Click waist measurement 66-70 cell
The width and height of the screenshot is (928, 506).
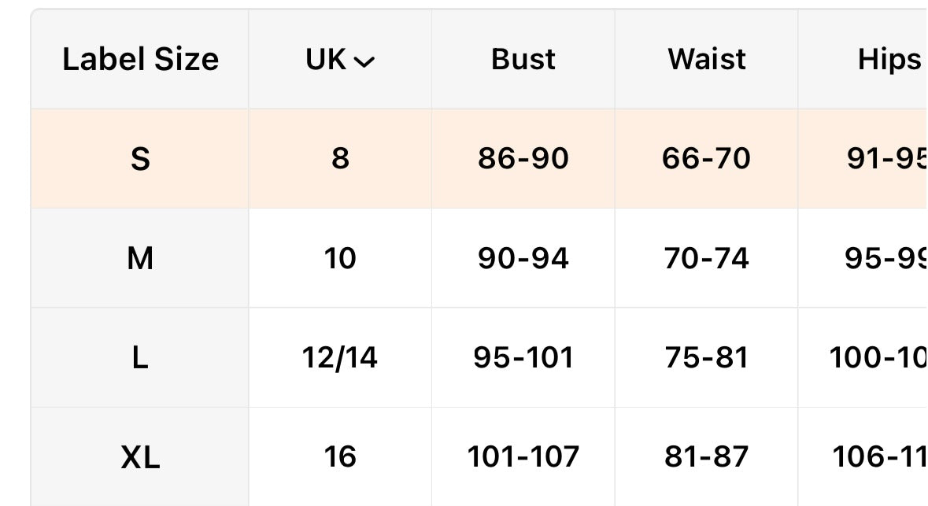click(x=707, y=159)
